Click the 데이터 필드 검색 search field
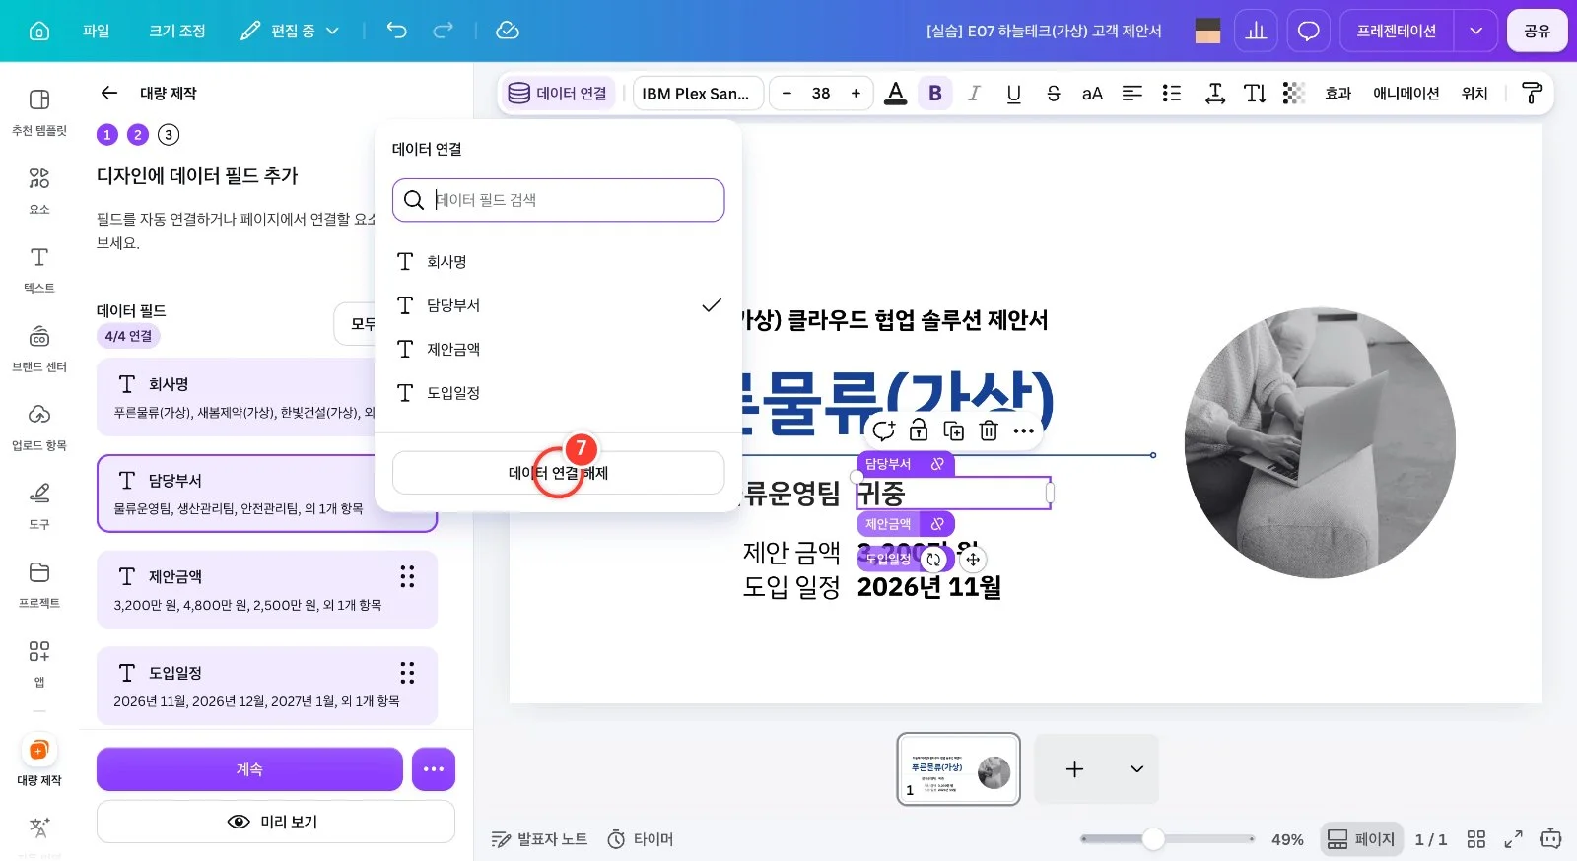The image size is (1577, 861). [x=558, y=200]
